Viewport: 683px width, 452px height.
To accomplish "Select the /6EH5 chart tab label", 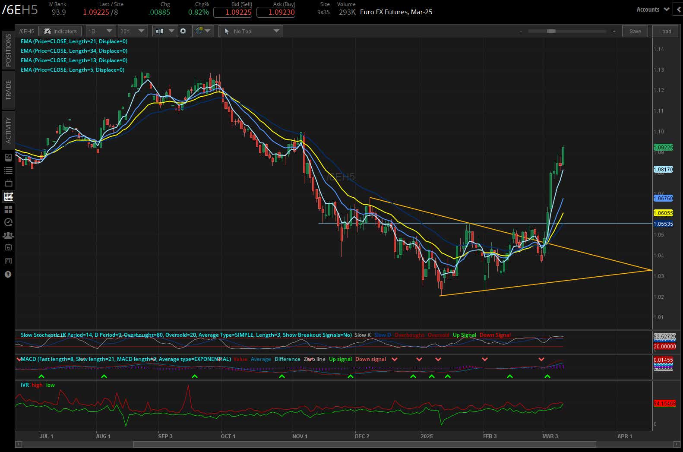I will [x=26, y=31].
